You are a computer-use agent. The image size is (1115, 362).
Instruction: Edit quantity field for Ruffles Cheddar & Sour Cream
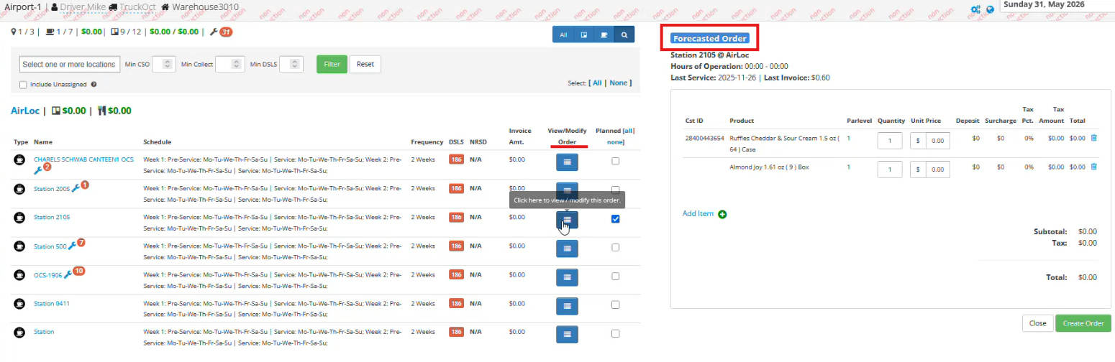click(890, 141)
